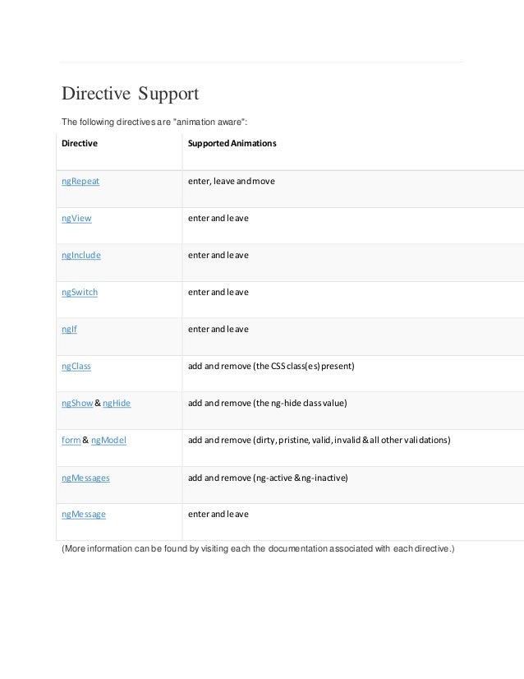This screenshot has height=679, width=524.
Task: Open the ngHide link
Action: click(117, 403)
